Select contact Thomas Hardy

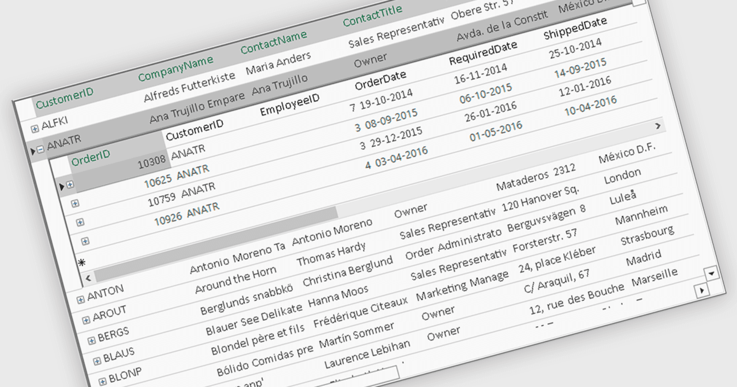331,254
